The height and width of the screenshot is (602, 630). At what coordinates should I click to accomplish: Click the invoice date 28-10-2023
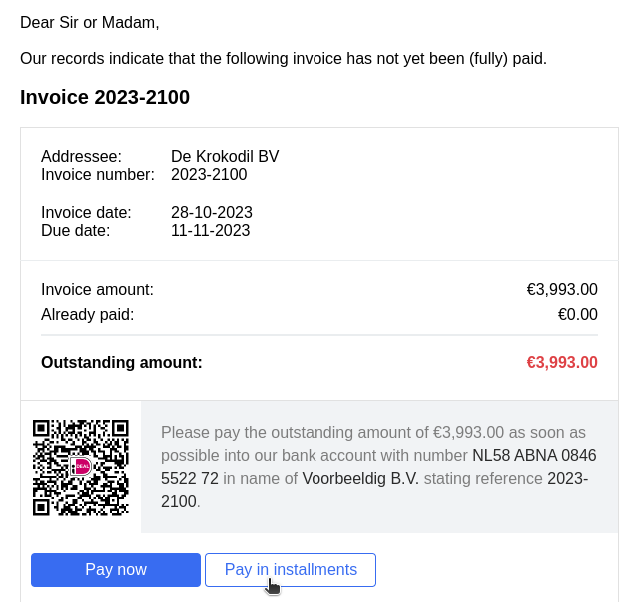pyautogui.click(x=212, y=213)
